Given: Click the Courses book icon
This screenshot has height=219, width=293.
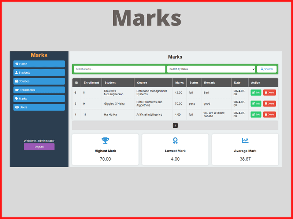Looking at the screenshot, I should (x=16, y=81).
